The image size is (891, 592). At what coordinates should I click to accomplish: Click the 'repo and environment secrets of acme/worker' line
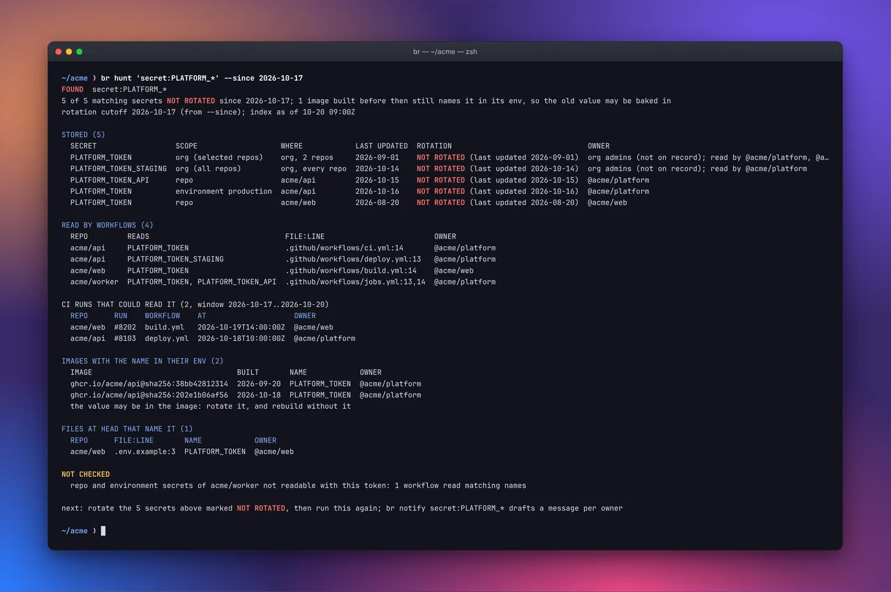[298, 486]
